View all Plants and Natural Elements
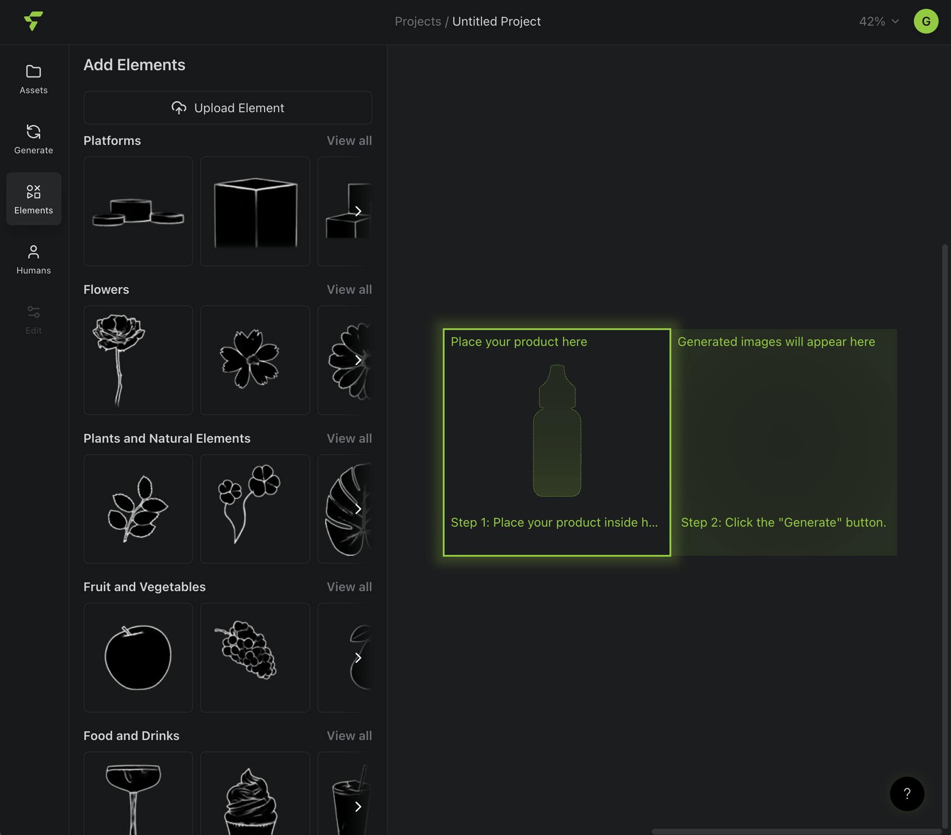The width and height of the screenshot is (951, 835). coord(349,438)
